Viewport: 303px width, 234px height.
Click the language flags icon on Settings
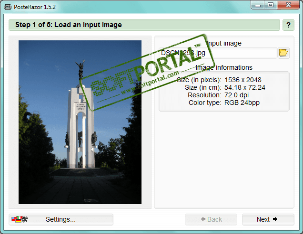coord(20,219)
